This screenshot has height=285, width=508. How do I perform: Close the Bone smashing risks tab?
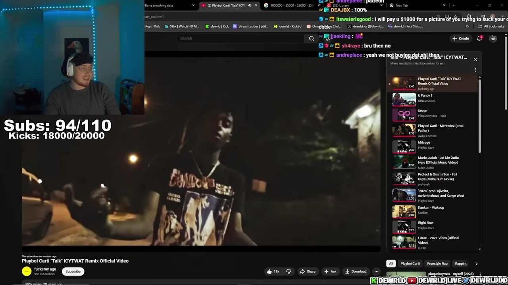[193, 6]
